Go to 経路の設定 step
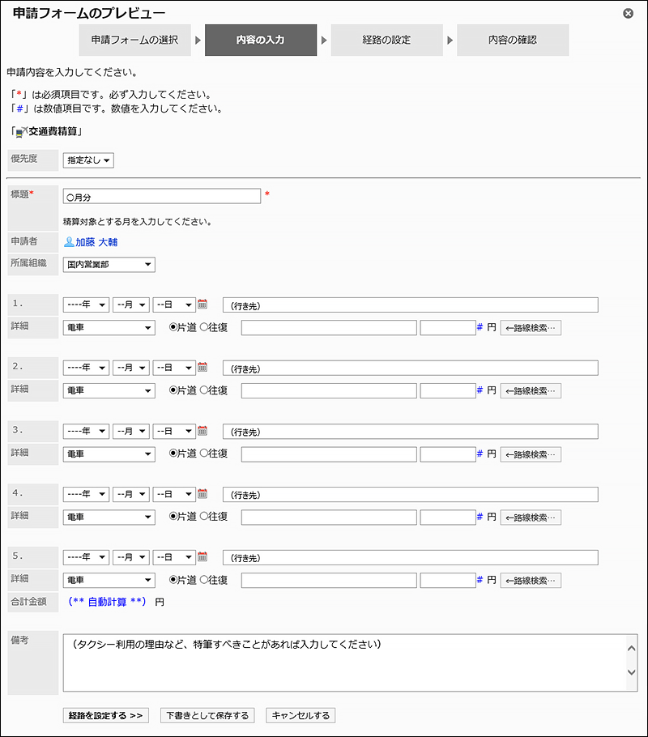The height and width of the screenshot is (737, 648). [386, 40]
